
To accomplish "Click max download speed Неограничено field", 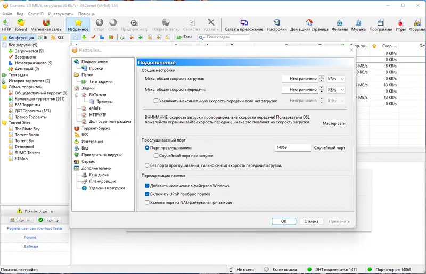I will pyautogui.click(x=300, y=79).
